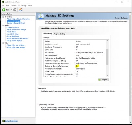The height and width of the screenshot is (125, 132).
Task: Click the Home icon in toolbar
Action: (21, 10)
